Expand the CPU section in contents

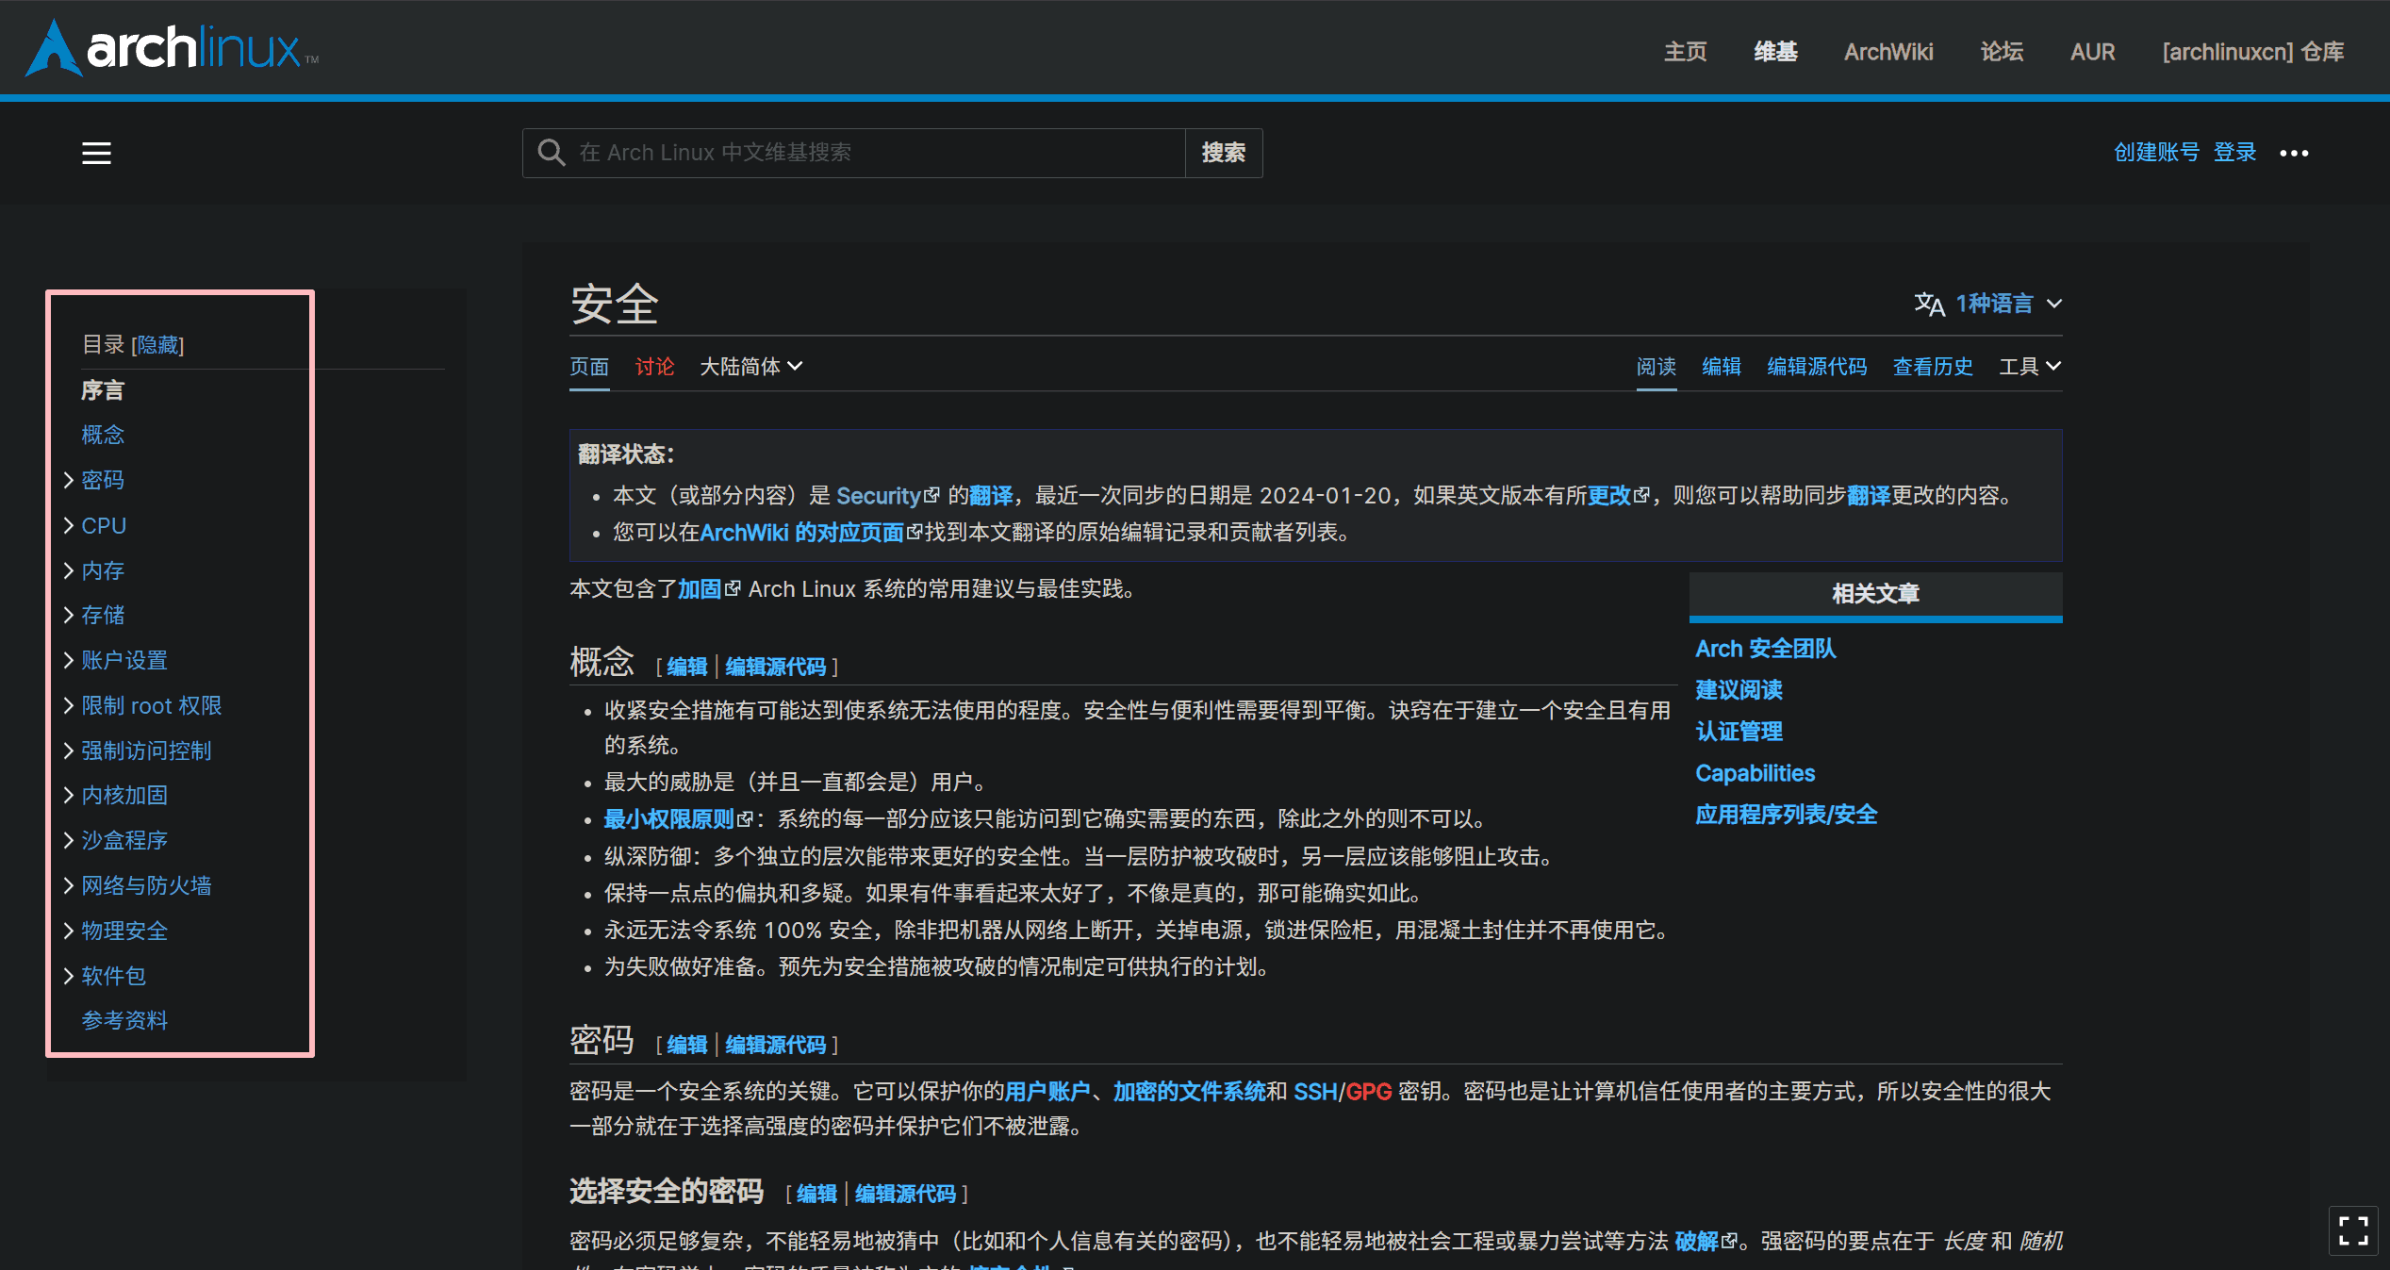coord(69,525)
